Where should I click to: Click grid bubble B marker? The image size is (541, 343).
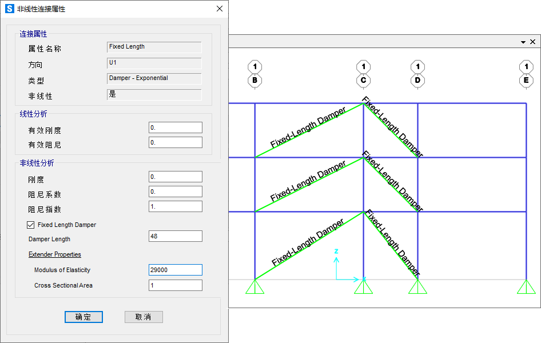coord(254,81)
